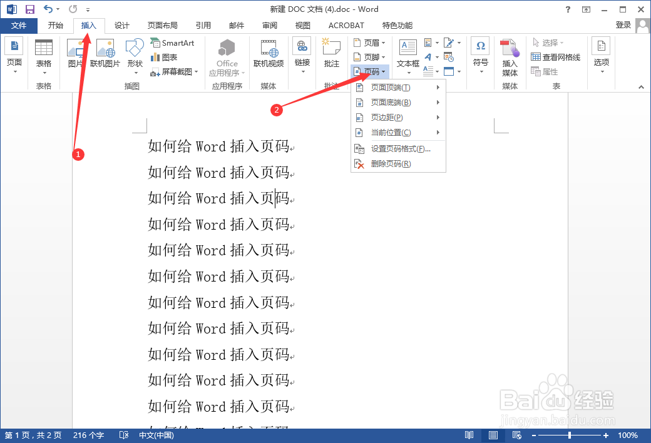Select the SmartArt insert icon
Viewport: 651px width, 443px height.
pos(173,42)
